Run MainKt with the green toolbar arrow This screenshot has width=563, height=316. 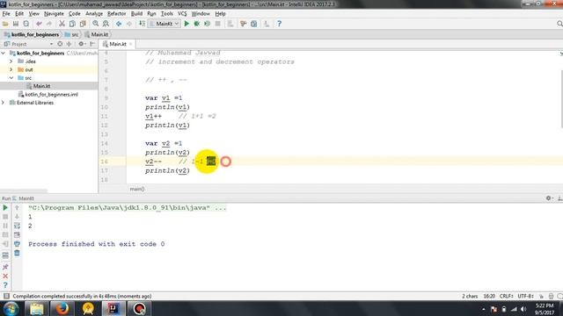click(186, 24)
